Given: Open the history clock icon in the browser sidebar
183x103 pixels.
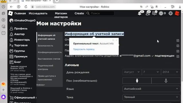Looking at the screenshot, I should 3,7.
